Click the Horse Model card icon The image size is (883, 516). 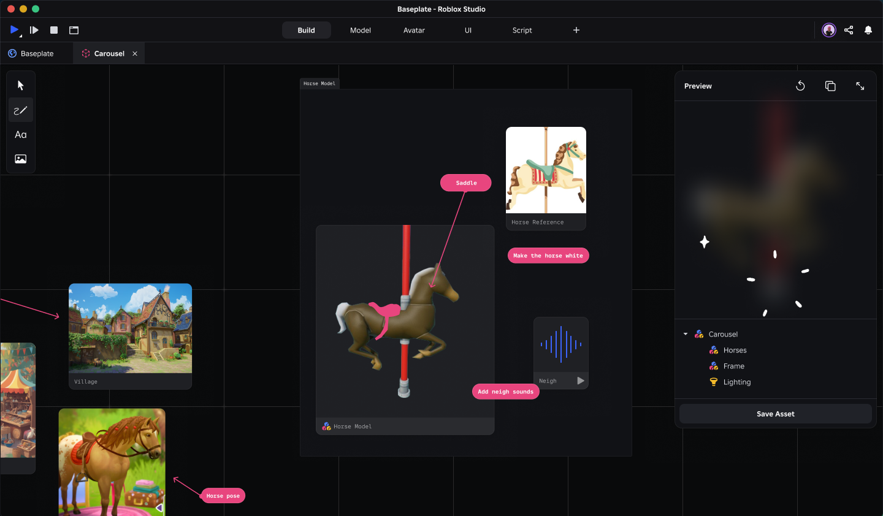(x=326, y=426)
